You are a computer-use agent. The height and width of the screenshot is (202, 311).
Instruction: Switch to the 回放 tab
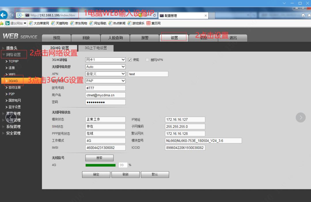tap(86, 38)
